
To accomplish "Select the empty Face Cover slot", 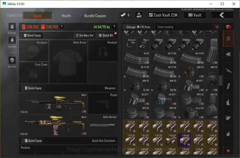I will click(x=34, y=73).
